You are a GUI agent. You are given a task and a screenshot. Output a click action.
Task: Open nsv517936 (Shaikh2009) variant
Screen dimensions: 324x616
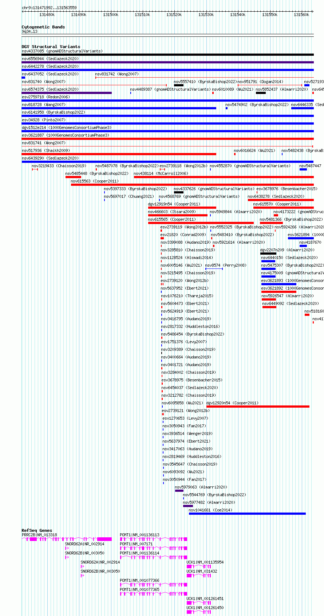46,150
